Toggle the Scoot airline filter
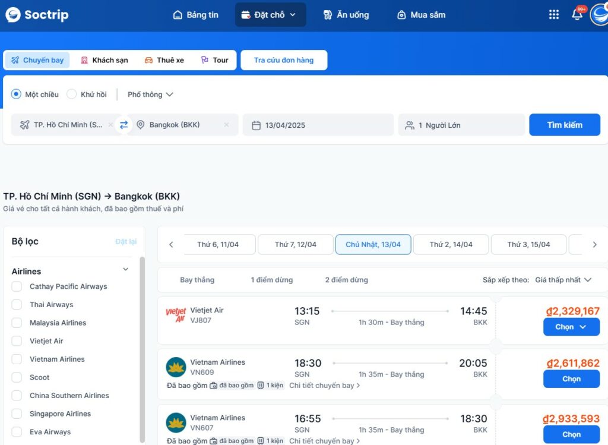 [17, 377]
